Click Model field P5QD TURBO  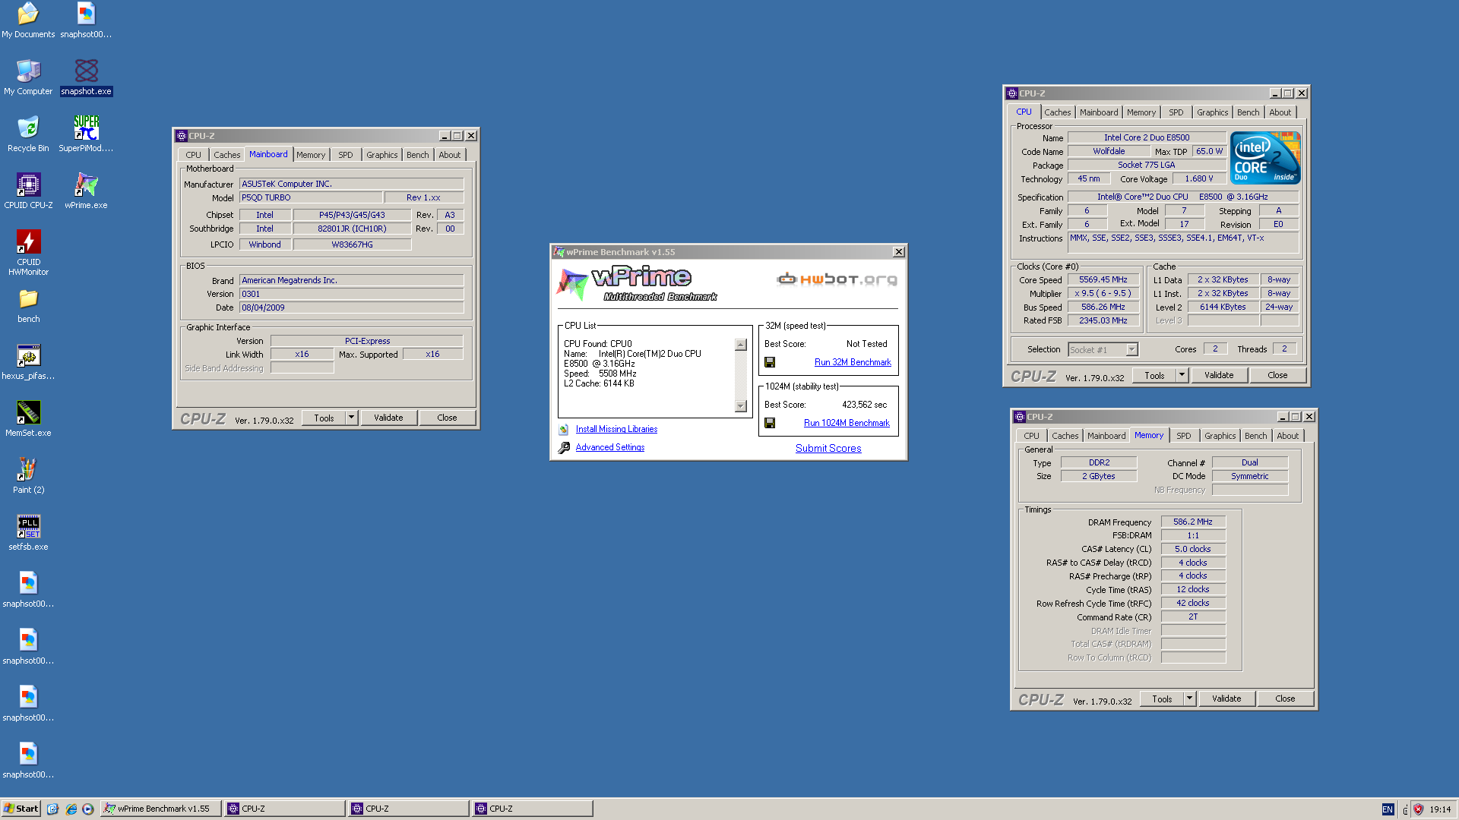pyautogui.click(x=311, y=198)
